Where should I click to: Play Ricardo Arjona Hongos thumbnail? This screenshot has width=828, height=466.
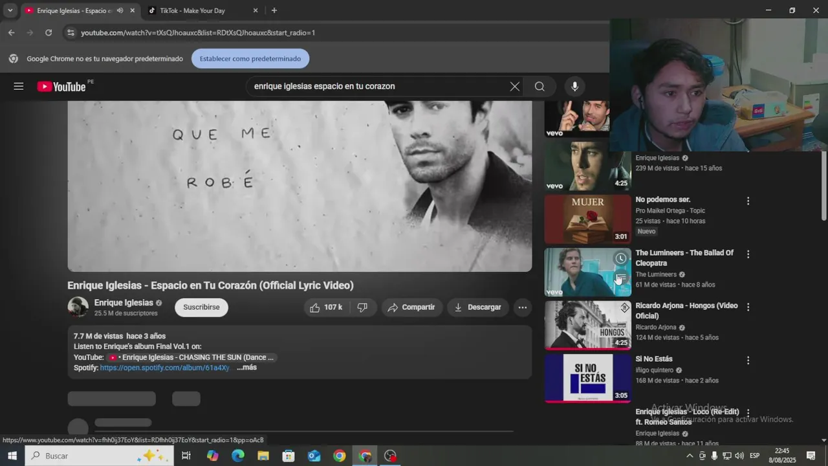[587, 325]
